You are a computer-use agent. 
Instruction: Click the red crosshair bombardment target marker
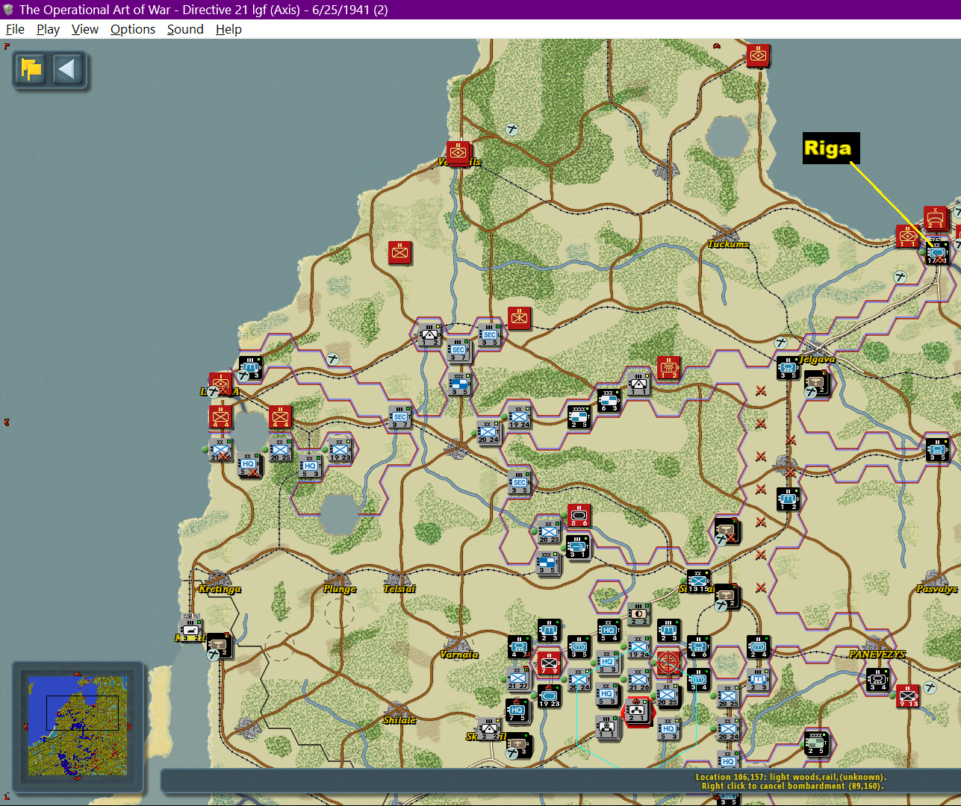click(668, 663)
